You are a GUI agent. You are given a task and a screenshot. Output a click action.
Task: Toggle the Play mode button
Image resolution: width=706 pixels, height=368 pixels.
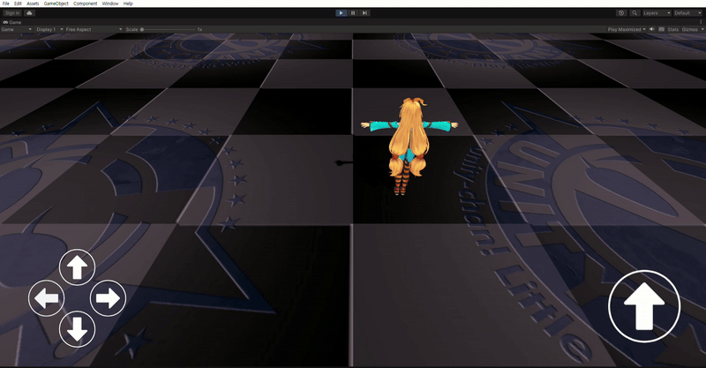coord(342,13)
